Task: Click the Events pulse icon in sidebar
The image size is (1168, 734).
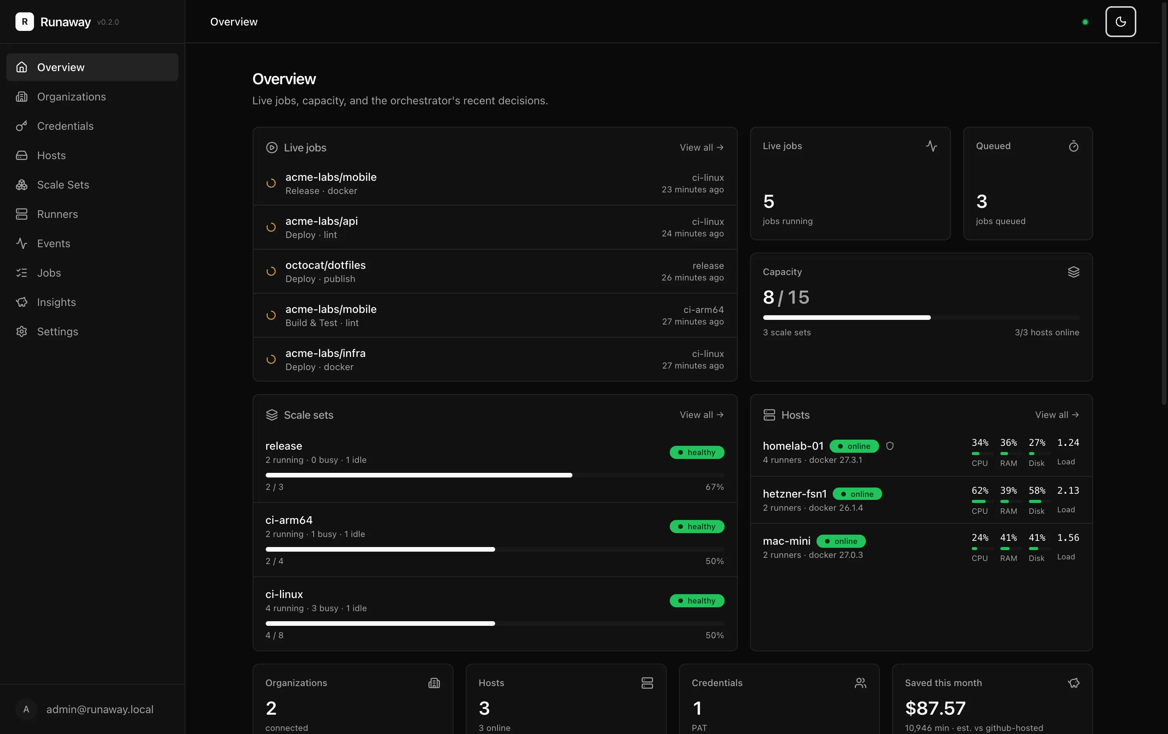Action: 21,243
